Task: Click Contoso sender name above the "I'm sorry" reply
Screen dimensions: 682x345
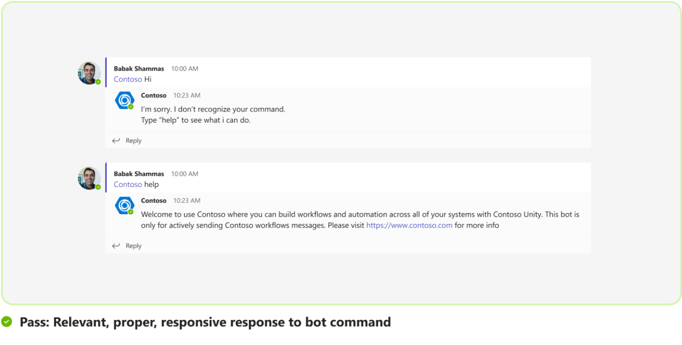Action: pyautogui.click(x=153, y=95)
